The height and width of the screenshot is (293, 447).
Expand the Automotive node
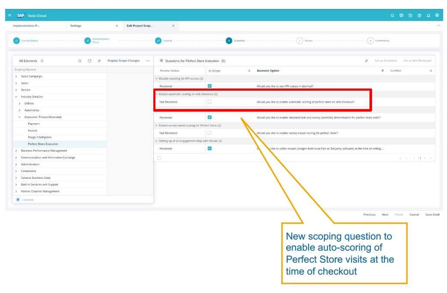coord(19,110)
